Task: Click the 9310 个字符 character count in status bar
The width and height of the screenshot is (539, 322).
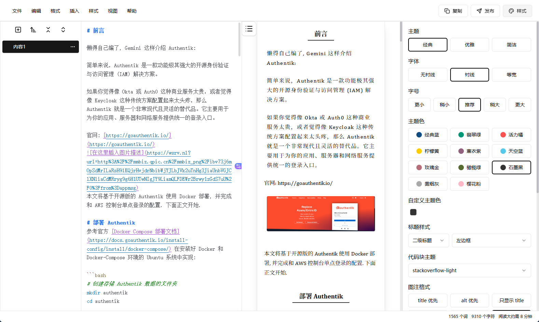Action: (x=483, y=317)
